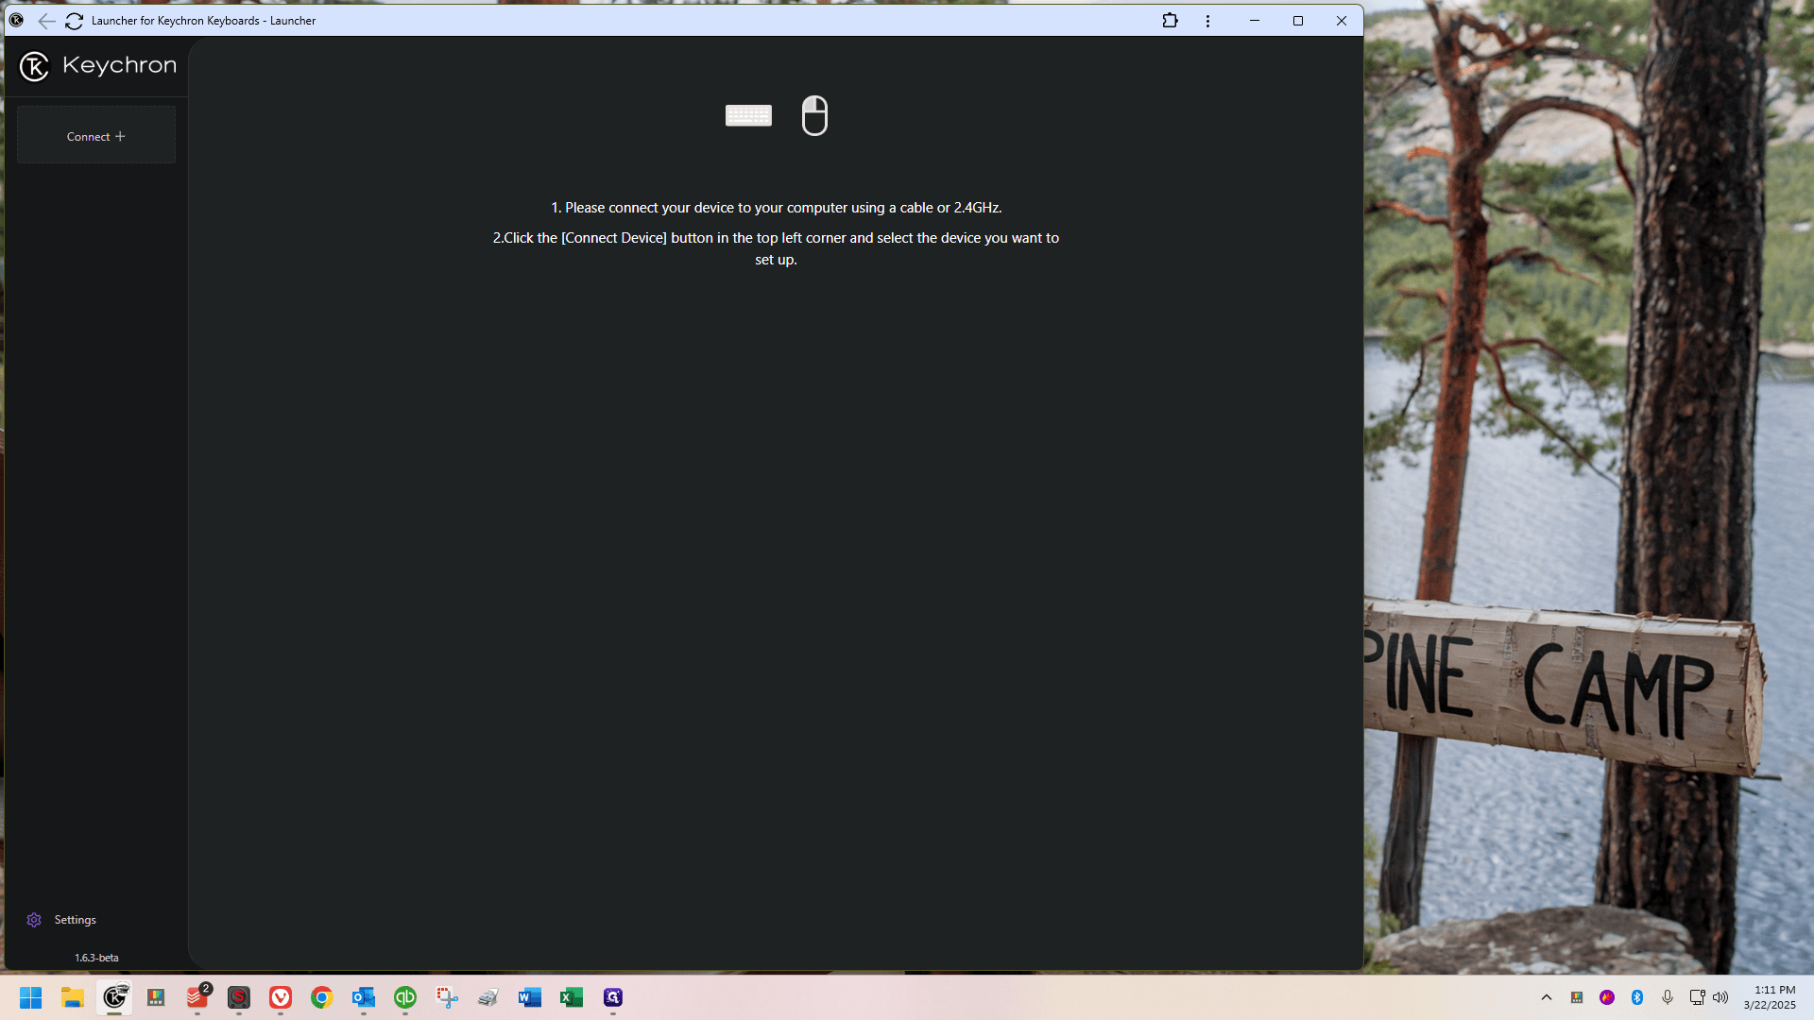Launch Google Chrome from the taskbar
This screenshot has height=1020, width=1814.
[x=322, y=997]
